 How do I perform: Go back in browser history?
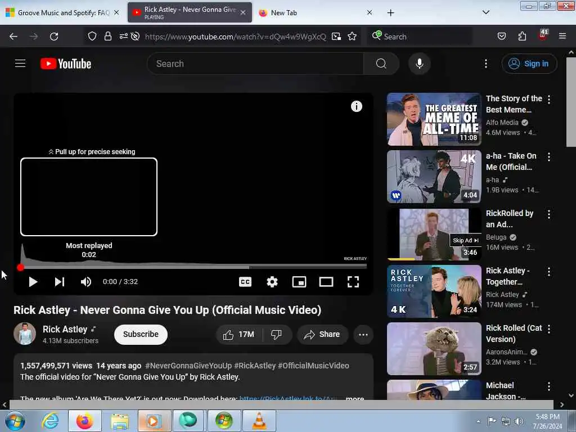coord(13,37)
